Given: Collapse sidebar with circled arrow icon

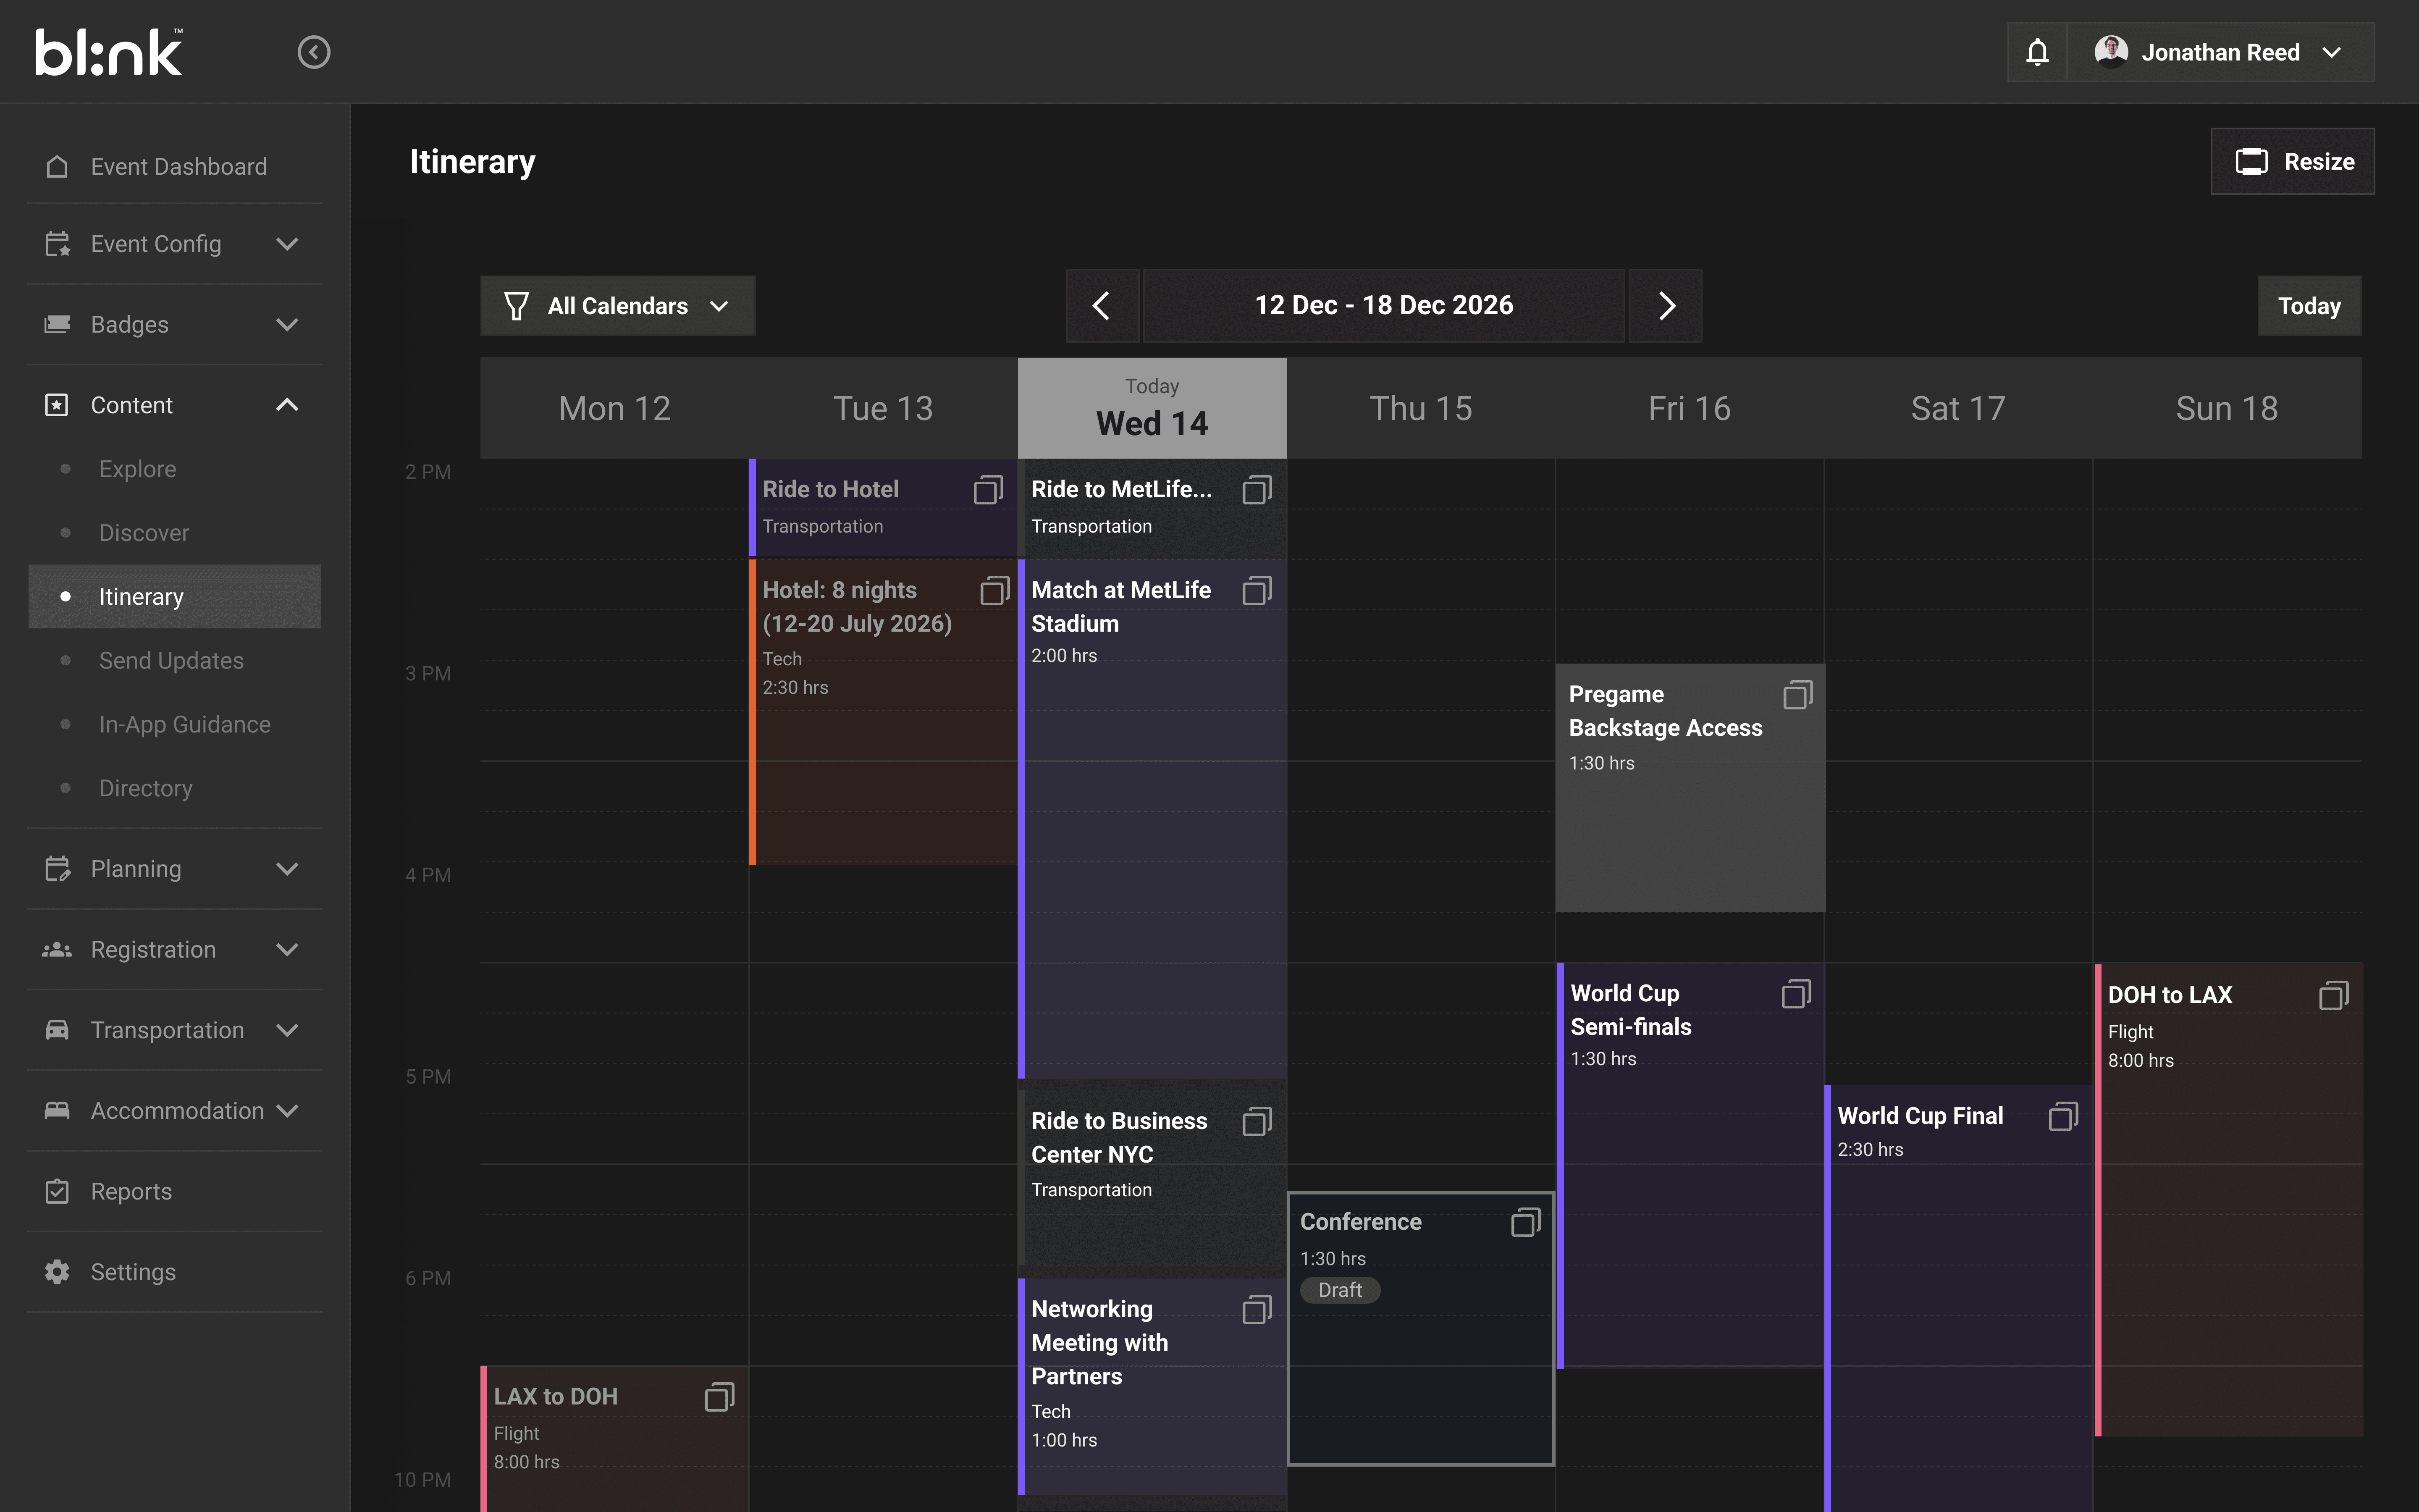Looking at the screenshot, I should click(314, 52).
